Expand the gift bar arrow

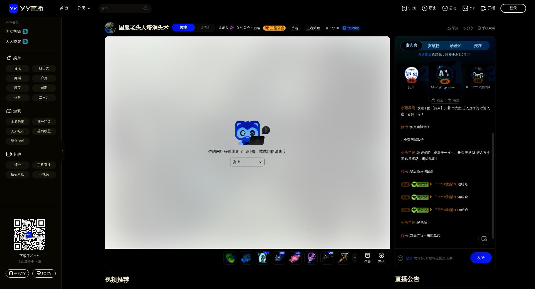point(355,258)
